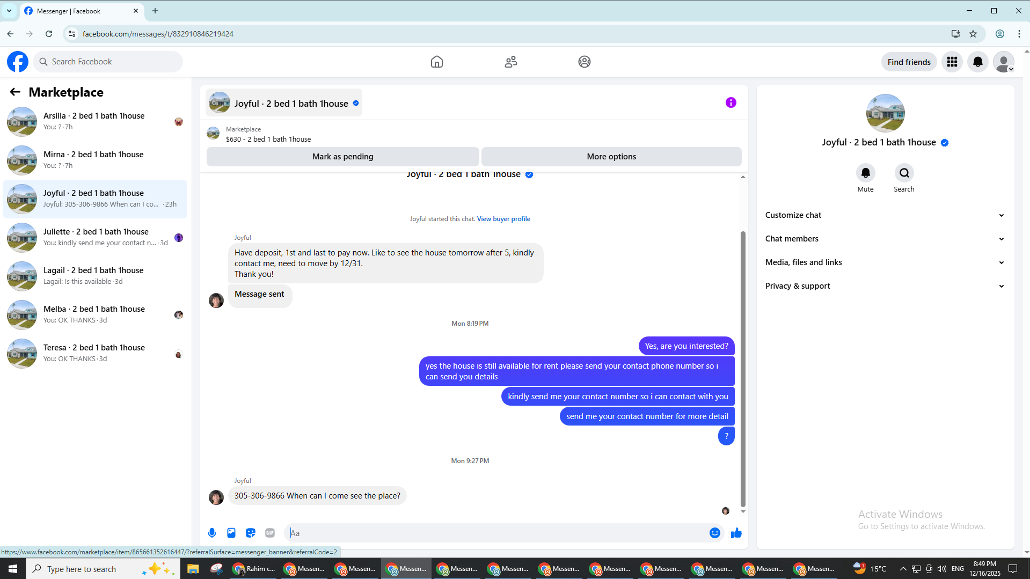Mute the conversation with the bell icon

coord(865,173)
